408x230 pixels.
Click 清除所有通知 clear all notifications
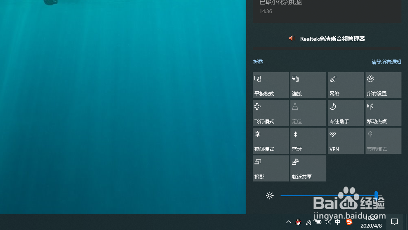point(386,62)
